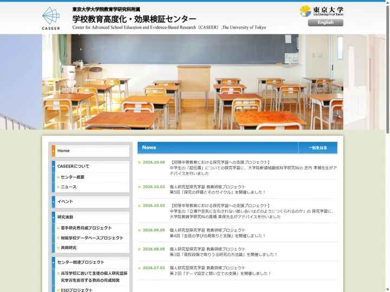
Task: Go to センター概要 page
Action: coord(73,177)
